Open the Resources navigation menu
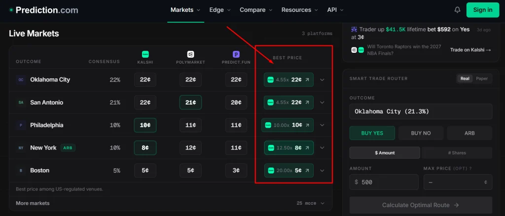The height and width of the screenshot is (216, 505). coord(299,10)
